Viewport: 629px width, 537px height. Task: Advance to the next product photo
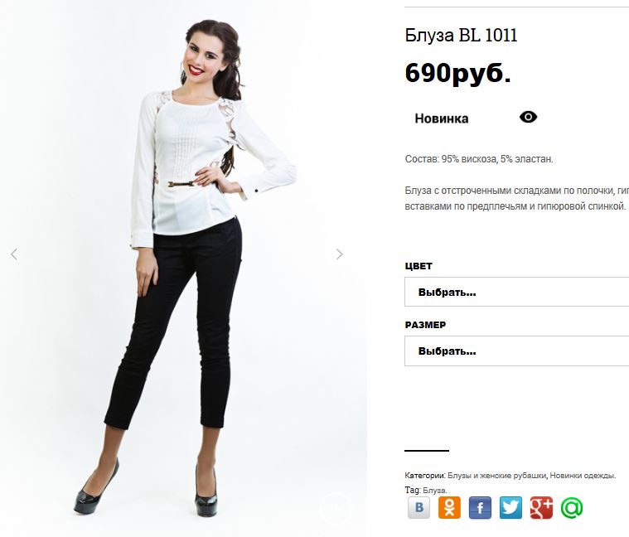pyautogui.click(x=340, y=254)
